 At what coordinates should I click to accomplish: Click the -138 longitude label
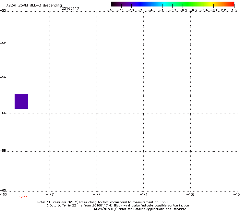tap(190, 194)
